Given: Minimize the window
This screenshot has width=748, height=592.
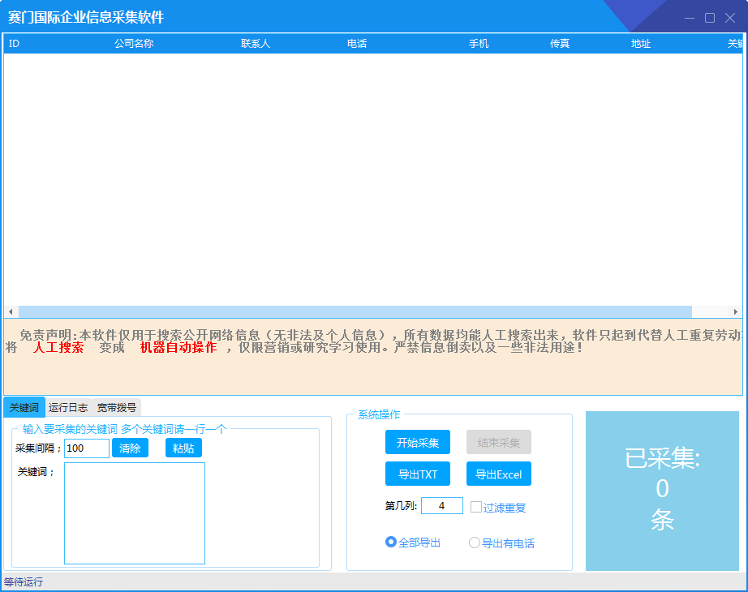Looking at the screenshot, I should [x=690, y=18].
